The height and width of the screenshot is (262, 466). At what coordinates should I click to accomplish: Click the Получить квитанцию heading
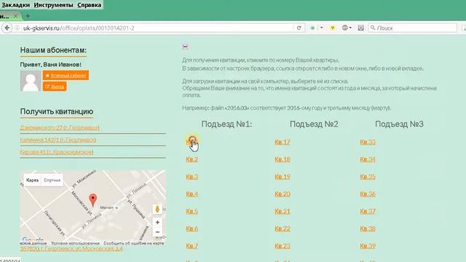coord(57,111)
